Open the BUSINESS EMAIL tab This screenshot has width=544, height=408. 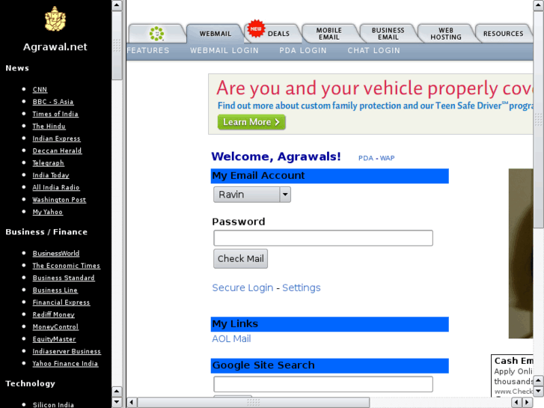[x=388, y=34]
